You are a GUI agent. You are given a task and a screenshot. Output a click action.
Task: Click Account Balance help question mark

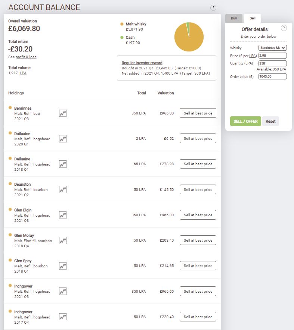point(213,8)
